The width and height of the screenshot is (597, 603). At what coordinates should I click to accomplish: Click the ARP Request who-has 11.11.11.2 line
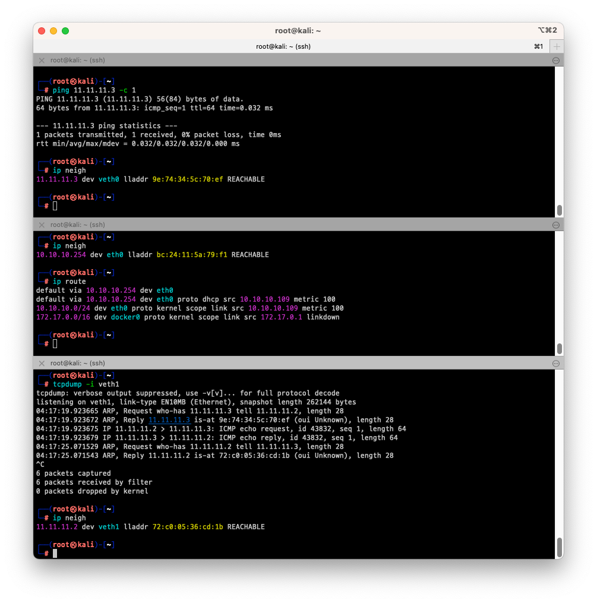click(x=190, y=447)
